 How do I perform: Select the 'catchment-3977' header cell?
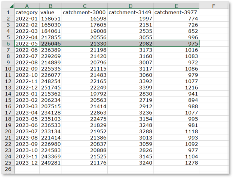[176, 12]
